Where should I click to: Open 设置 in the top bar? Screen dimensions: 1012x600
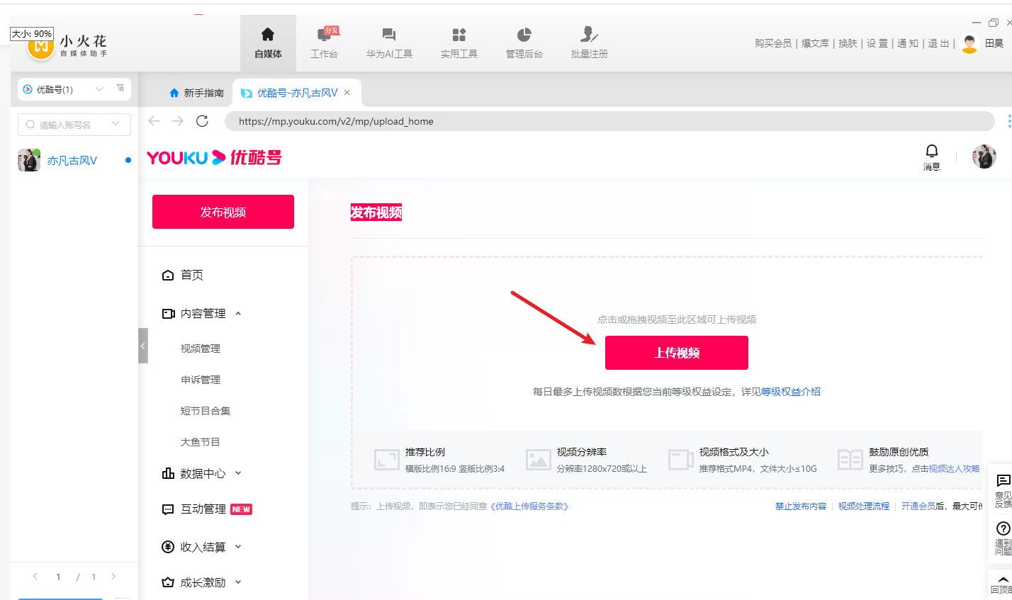tap(877, 43)
